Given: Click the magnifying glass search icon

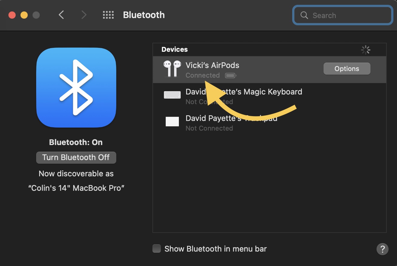Looking at the screenshot, I should click(304, 15).
